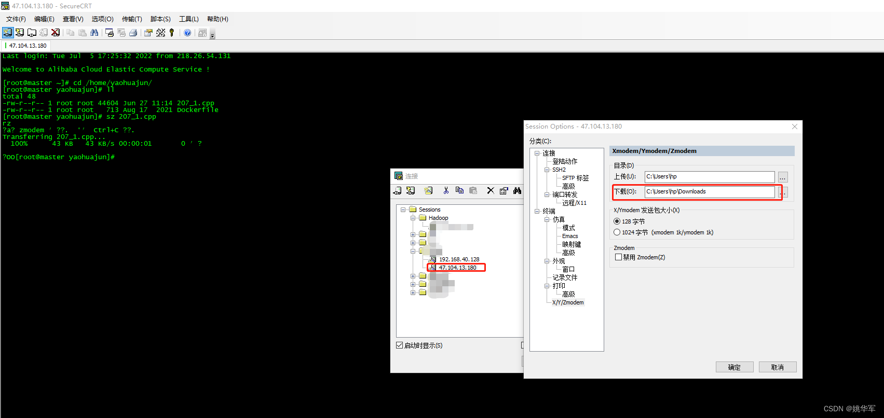Click the key icon for public key
884x418 pixels.
pos(172,33)
